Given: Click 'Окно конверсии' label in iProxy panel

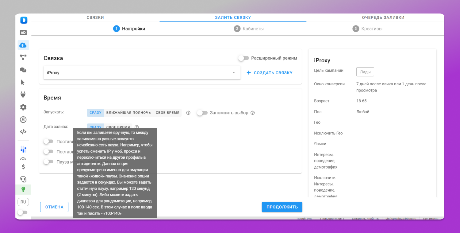Looking at the screenshot, I should coord(329,84).
